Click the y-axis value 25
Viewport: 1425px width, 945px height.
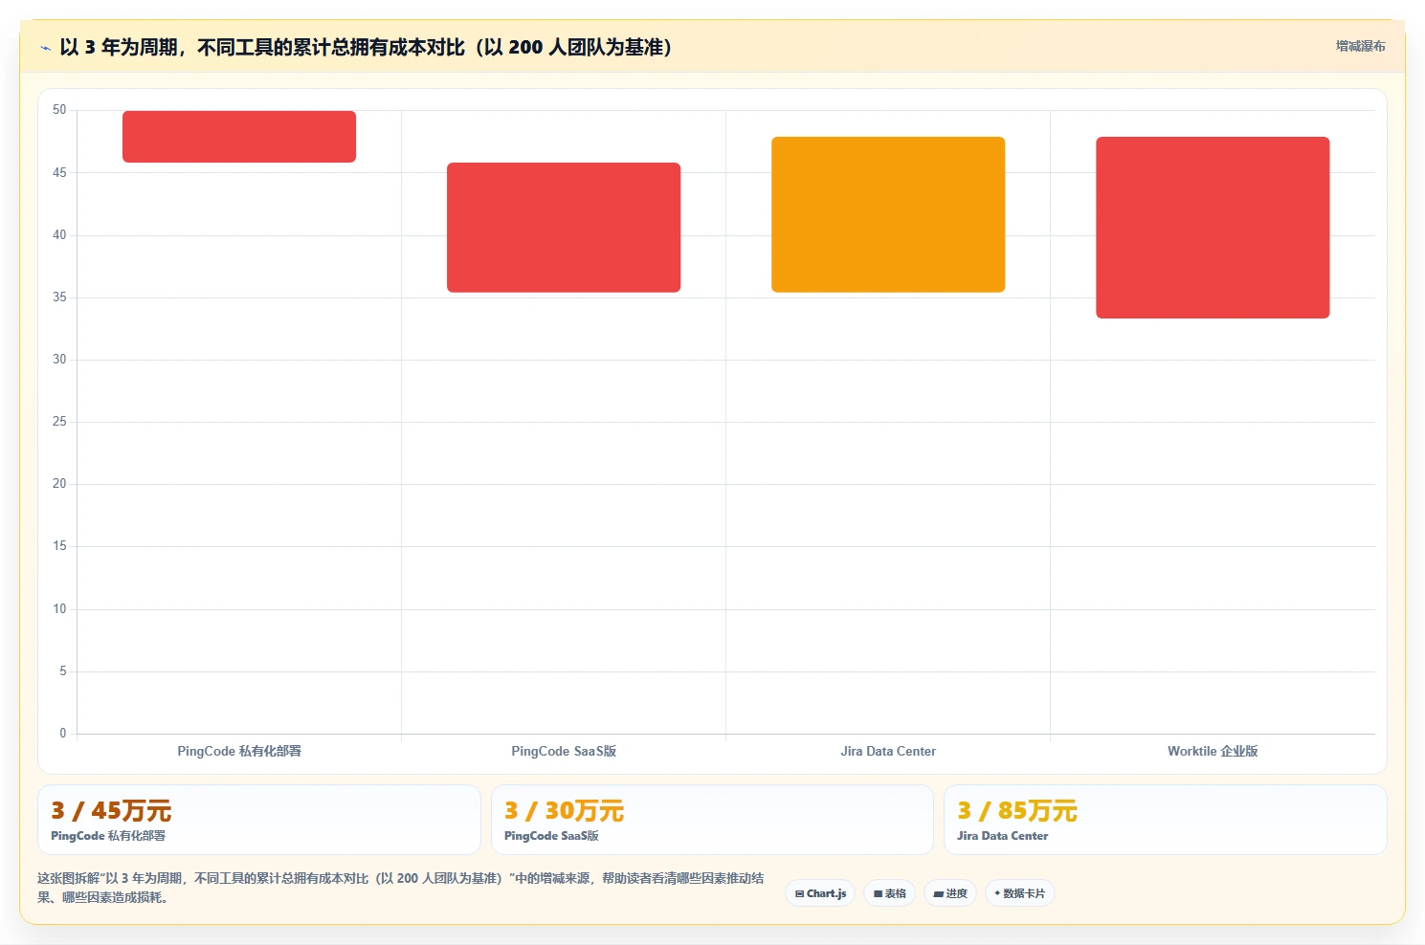(59, 422)
